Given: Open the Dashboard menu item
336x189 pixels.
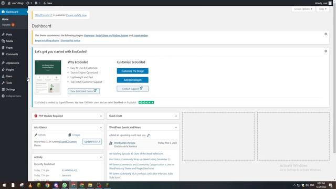Looking at the screenshot, I should click(14, 12).
